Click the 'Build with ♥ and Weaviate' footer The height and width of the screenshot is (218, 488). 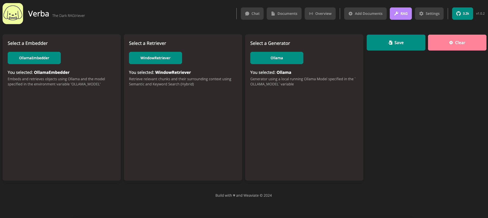tap(244, 195)
